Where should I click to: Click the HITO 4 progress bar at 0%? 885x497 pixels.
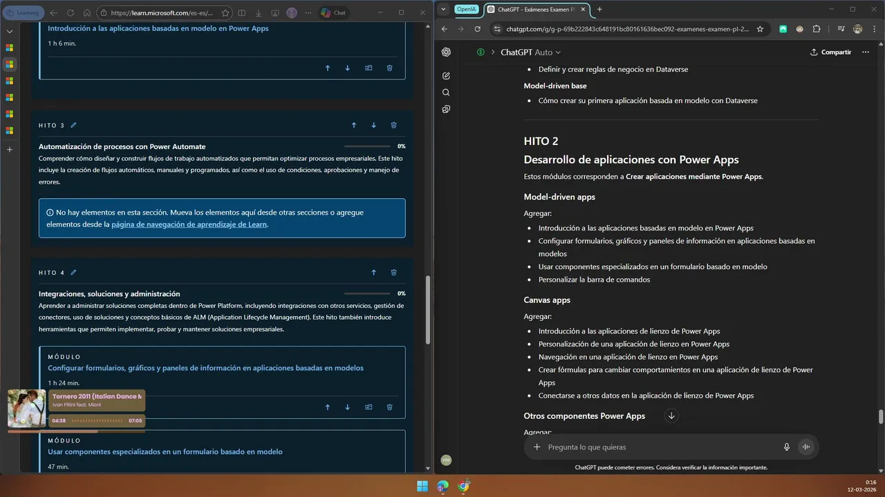pyautogui.click(x=367, y=293)
